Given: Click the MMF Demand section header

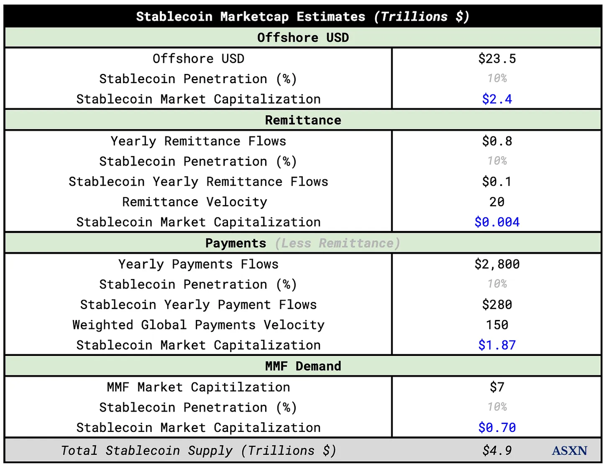Looking at the screenshot, I should tap(303, 366).
